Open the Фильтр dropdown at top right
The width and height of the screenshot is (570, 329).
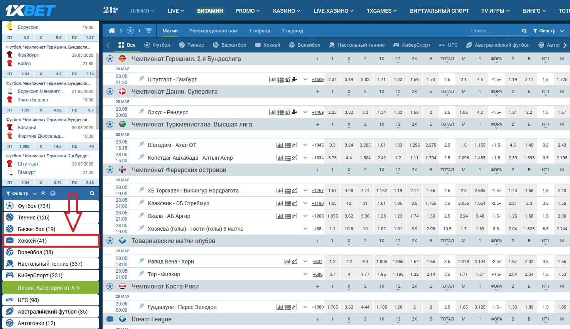pos(548,31)
